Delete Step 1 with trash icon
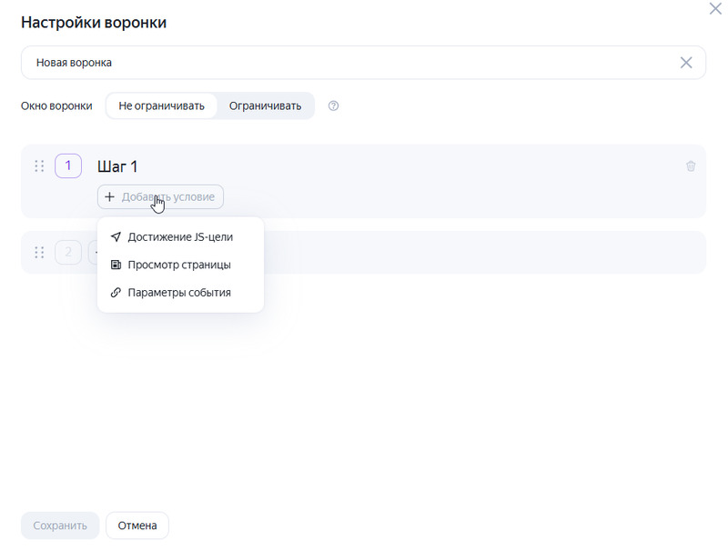This screenshot has height=551, width=728. tap(691, 166)
